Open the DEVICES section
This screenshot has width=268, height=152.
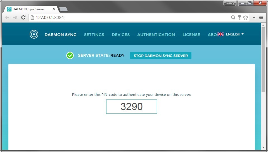[x=121, y=35]
